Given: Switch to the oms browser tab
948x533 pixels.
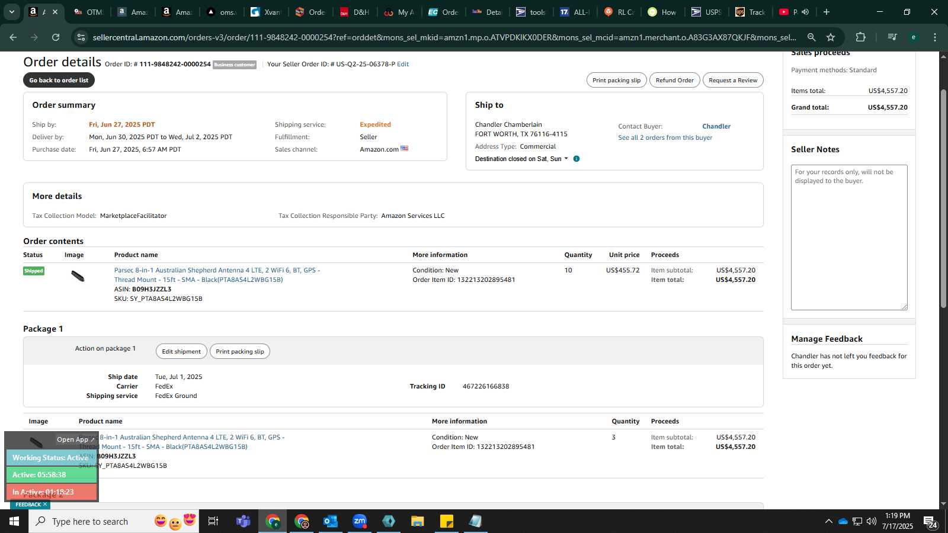Looking at the screenshot, I should pos(222,12).
